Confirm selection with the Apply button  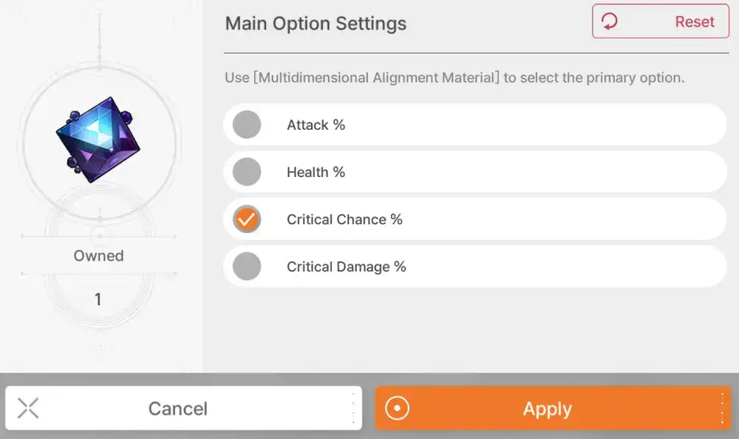[548, 409]
